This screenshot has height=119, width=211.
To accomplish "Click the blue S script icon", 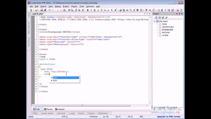I will pyautogui.click(x=162, y=10).
